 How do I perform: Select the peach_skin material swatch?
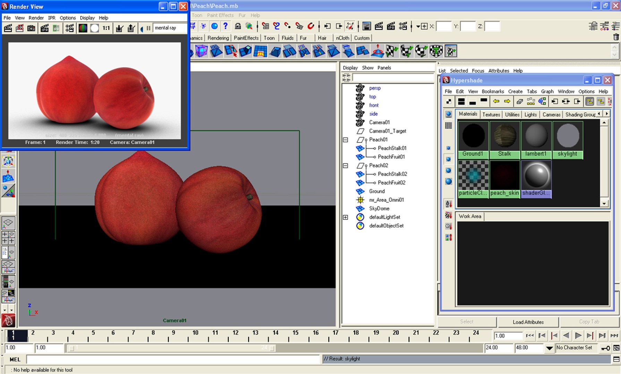pyautogui.click(x=504, y=179)
